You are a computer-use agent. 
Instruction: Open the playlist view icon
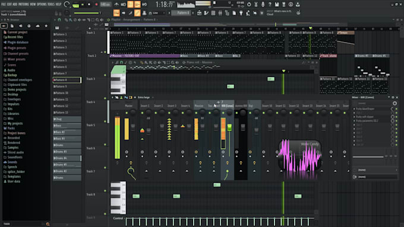click(x=199, y=13)
